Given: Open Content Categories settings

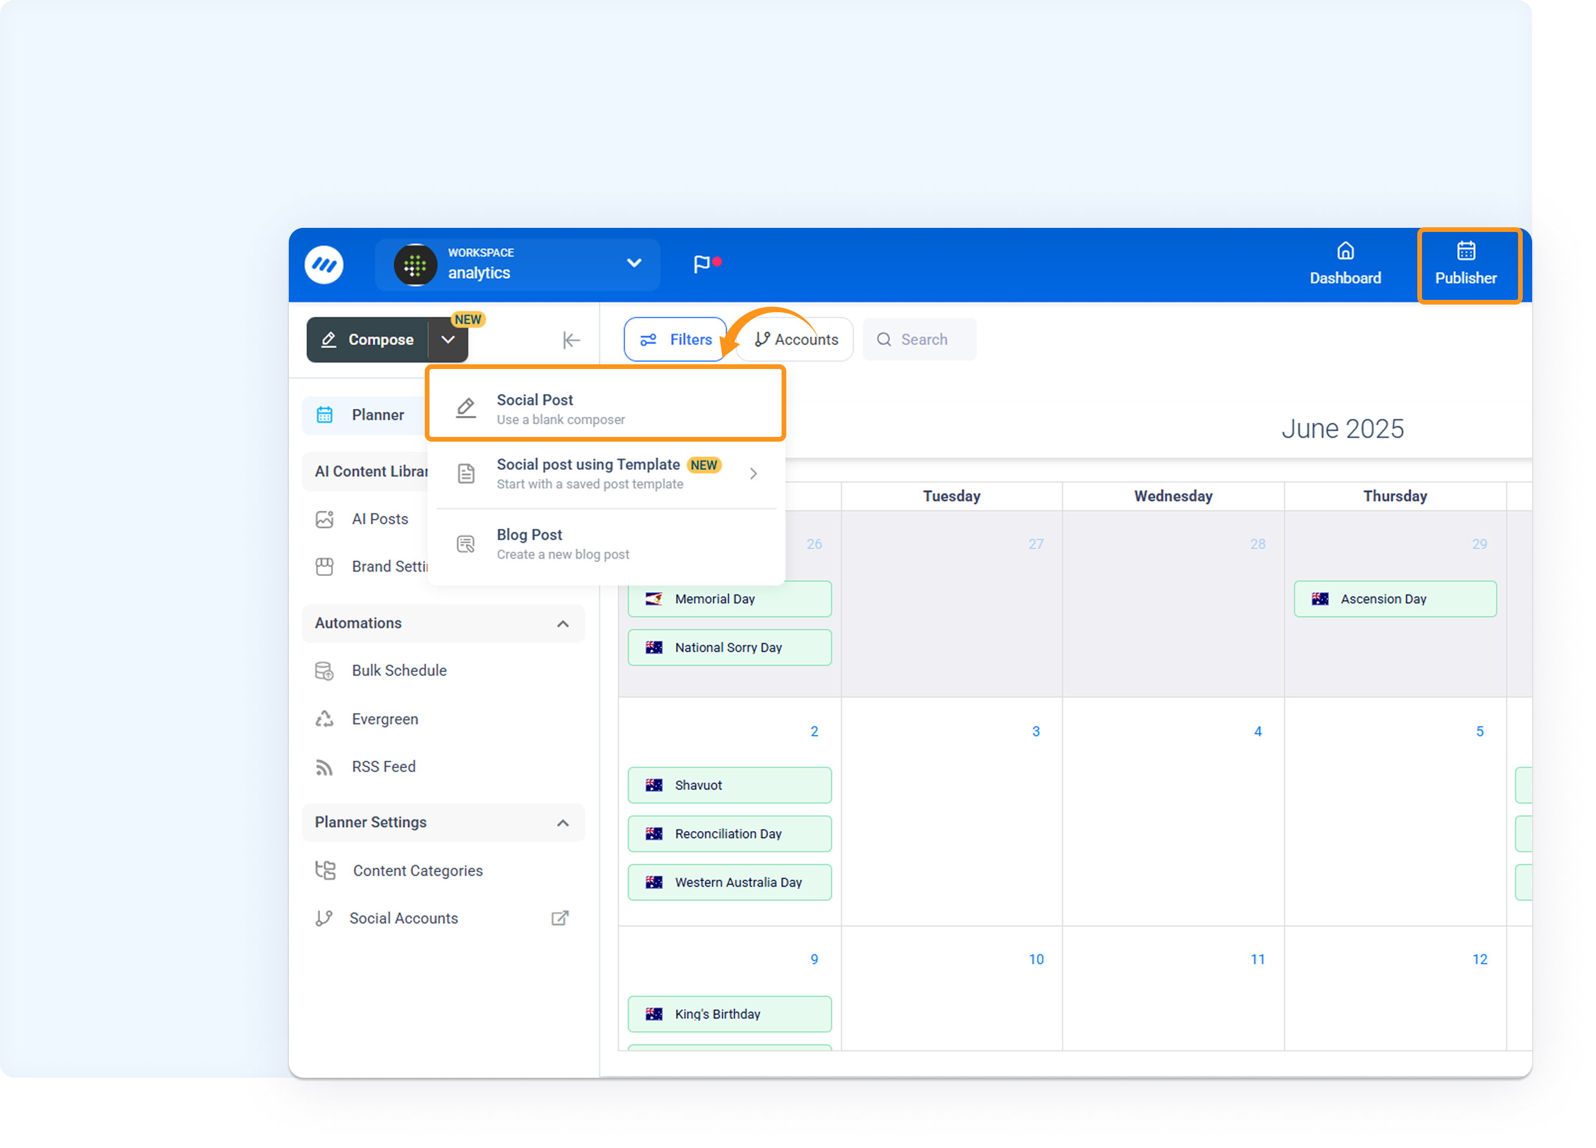Looking at the screenshot, I should (x=417, y=871).
